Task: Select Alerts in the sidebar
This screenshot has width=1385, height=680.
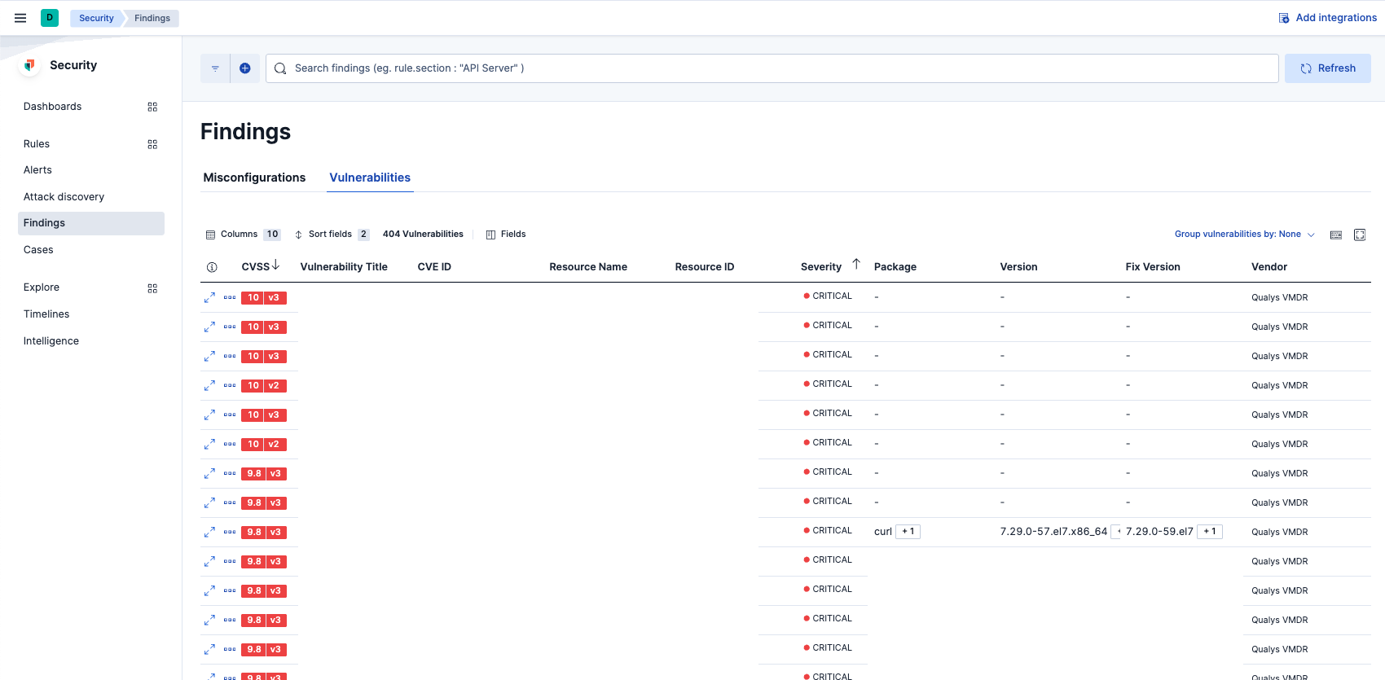Action: point(37,170)
